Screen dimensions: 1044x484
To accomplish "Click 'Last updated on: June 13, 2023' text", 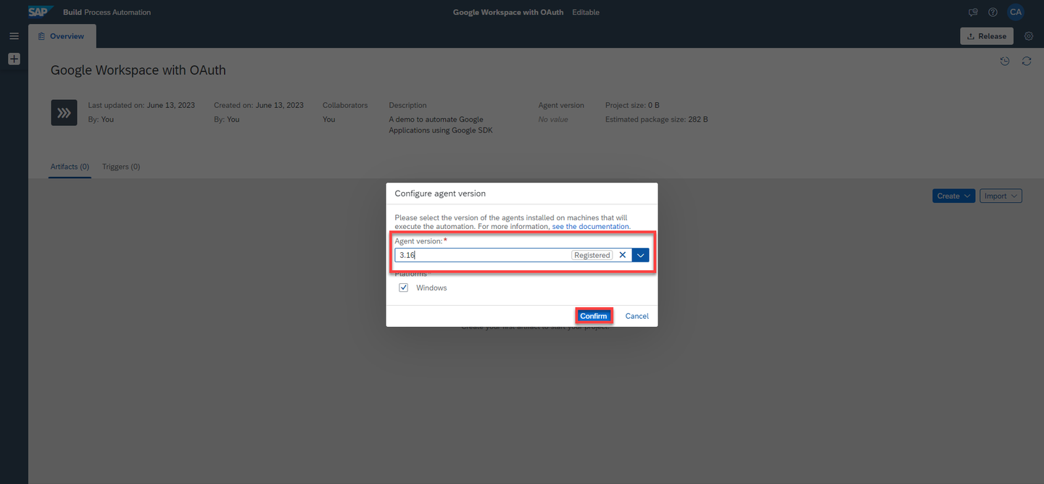I will click(x=141, y=105).
